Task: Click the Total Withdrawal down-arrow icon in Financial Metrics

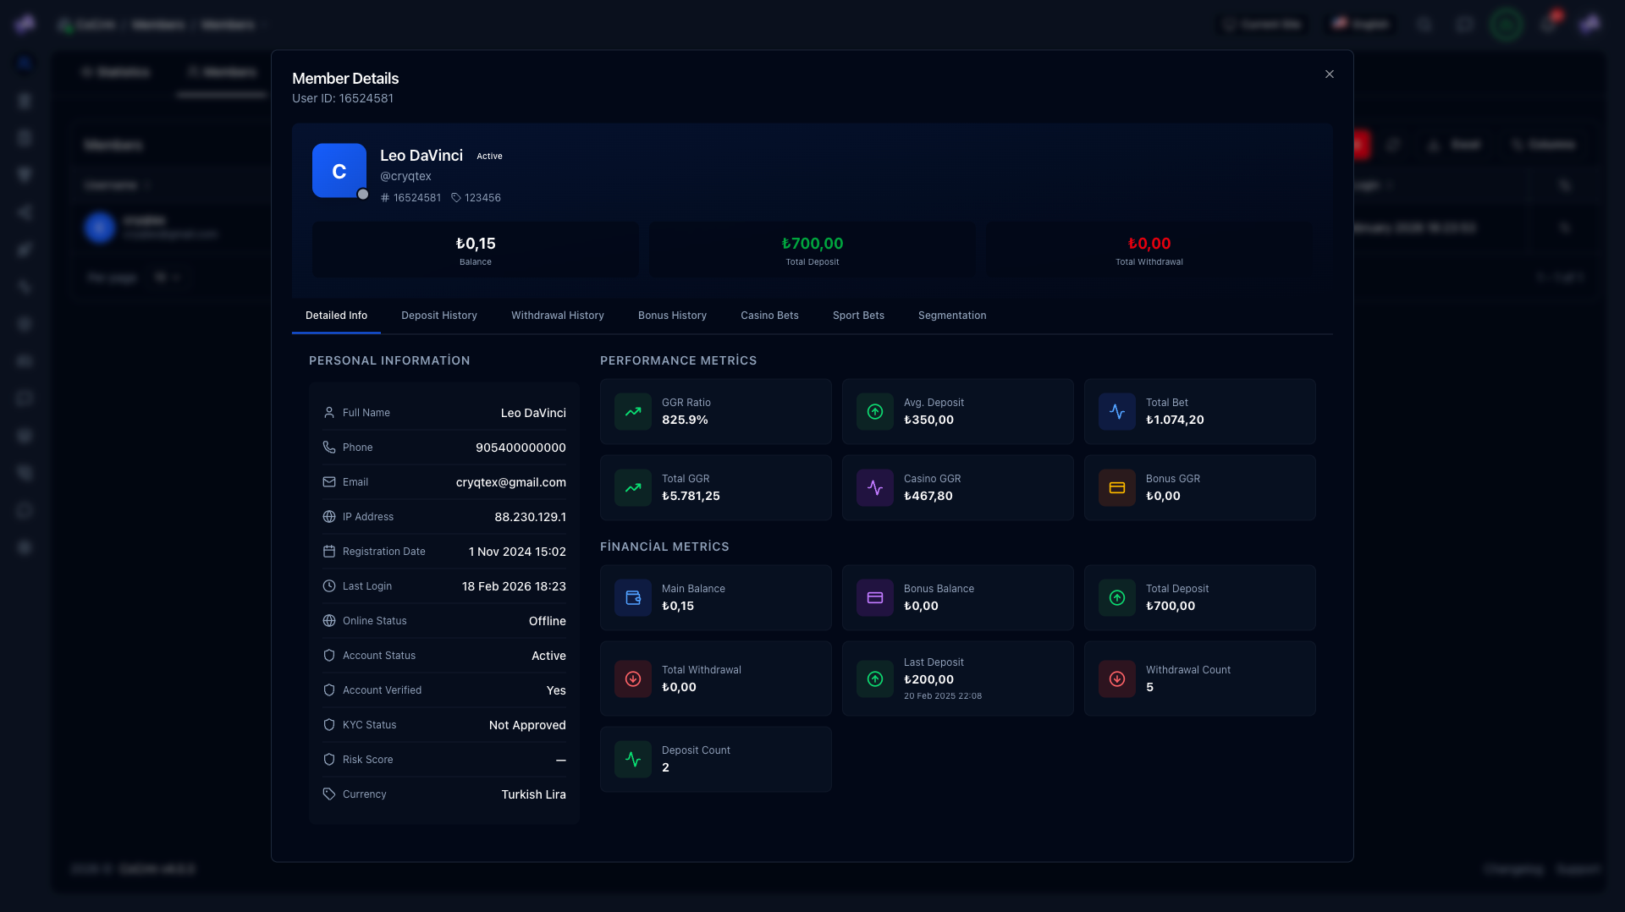Action: (x=633, y=679)
